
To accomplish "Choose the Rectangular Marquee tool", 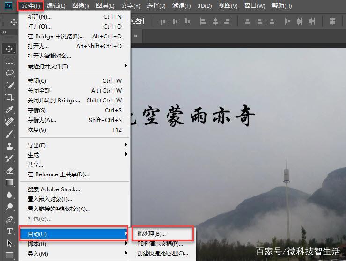I will (9, 61).
